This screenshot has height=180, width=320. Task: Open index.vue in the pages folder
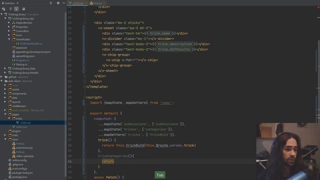point(21,127)
